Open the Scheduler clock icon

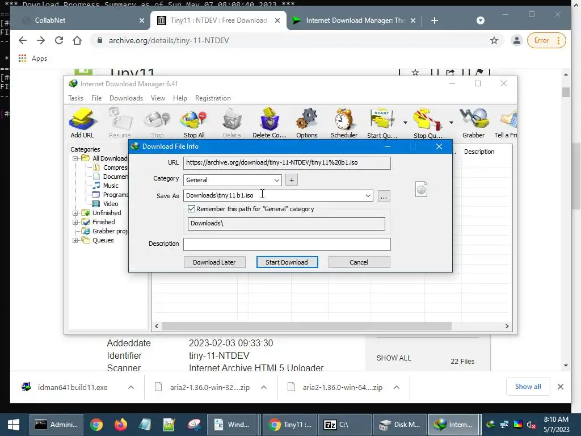click(344, 123)
